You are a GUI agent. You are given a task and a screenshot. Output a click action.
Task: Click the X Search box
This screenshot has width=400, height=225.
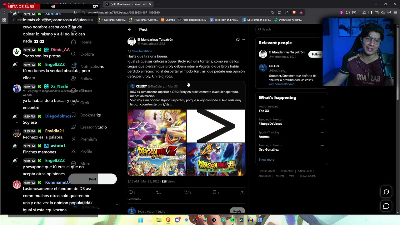(x=289, y=29)
